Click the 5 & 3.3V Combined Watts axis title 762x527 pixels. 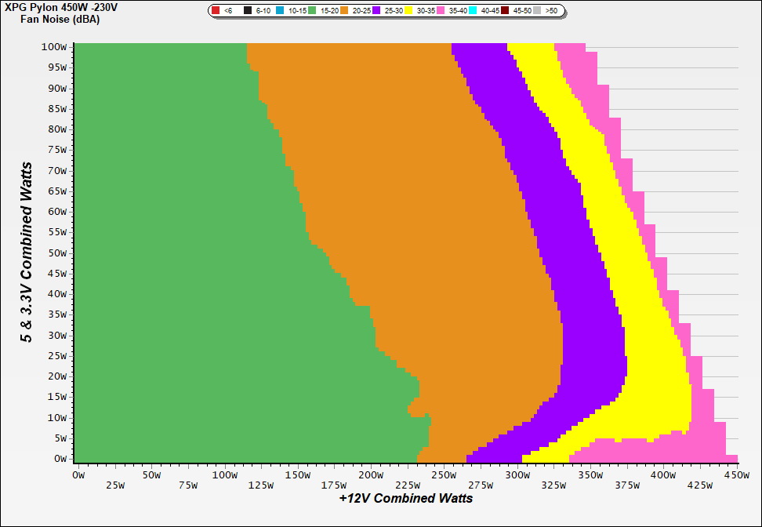[27, 252]
